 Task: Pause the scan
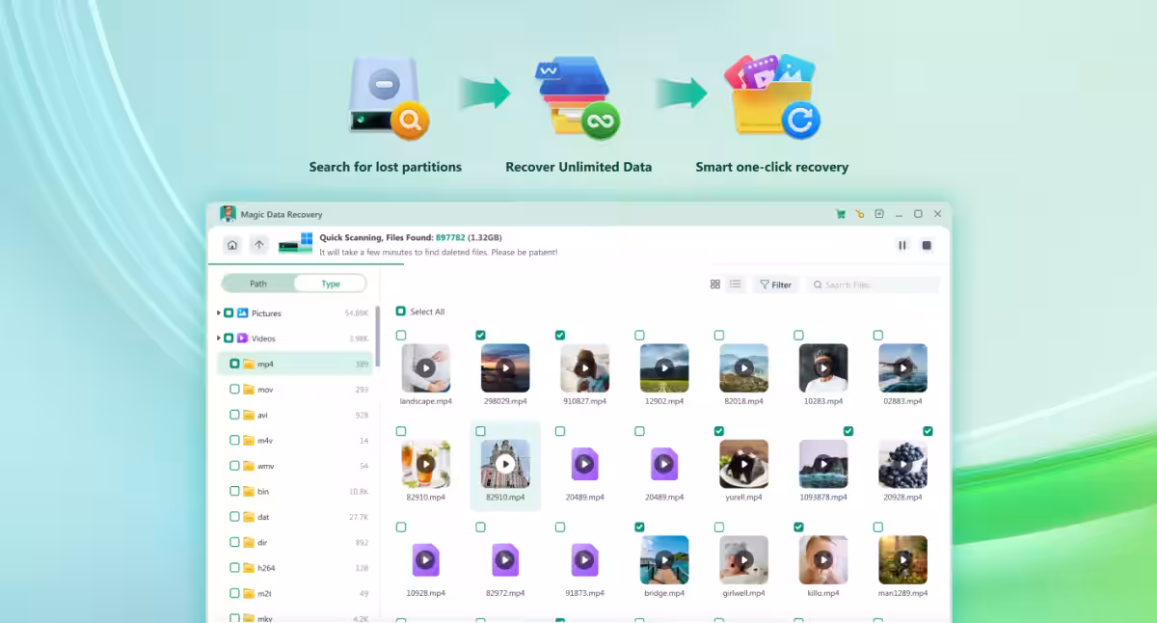click(x=902, y=246)
